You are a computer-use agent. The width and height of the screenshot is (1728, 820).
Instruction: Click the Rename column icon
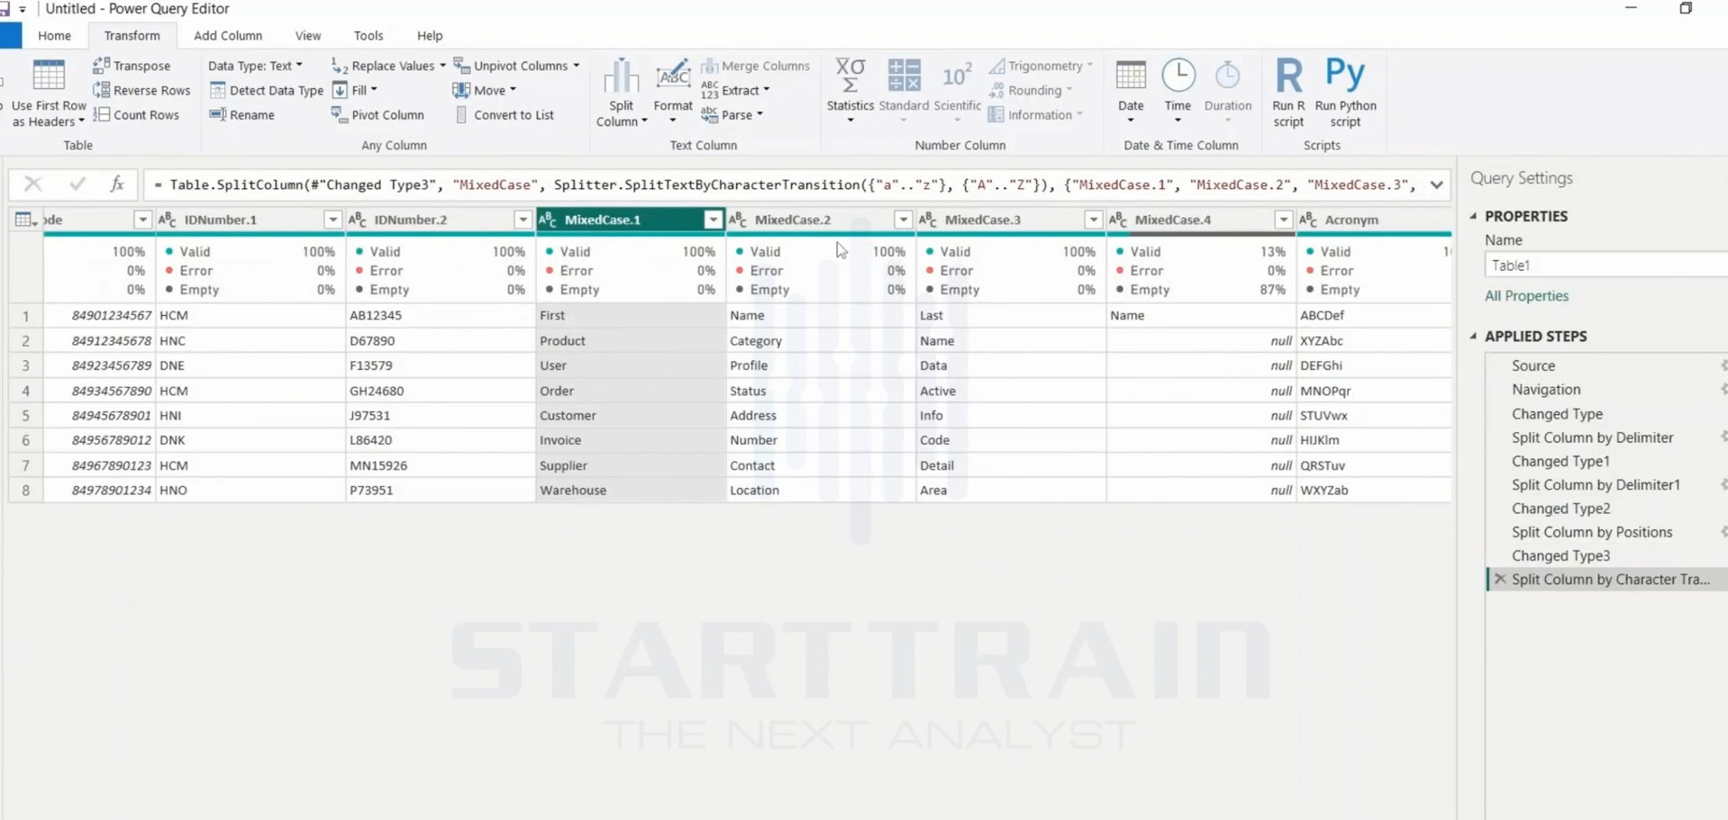click(217, 114)
